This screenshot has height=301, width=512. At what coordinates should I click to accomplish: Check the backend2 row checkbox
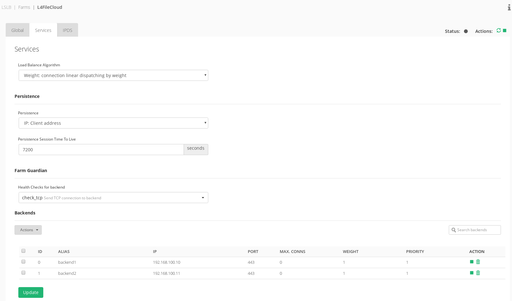[x=23, y=273]
